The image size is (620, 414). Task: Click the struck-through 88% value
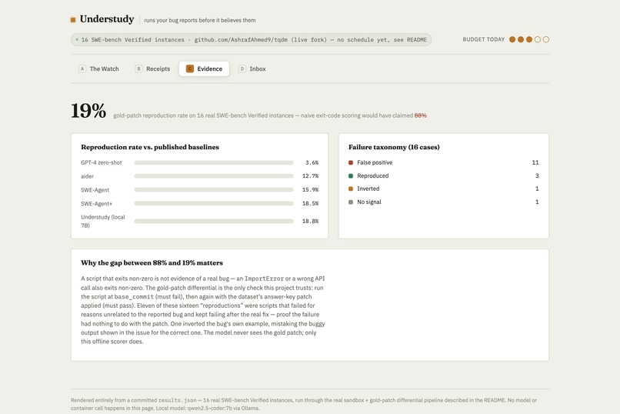(420, 115)
